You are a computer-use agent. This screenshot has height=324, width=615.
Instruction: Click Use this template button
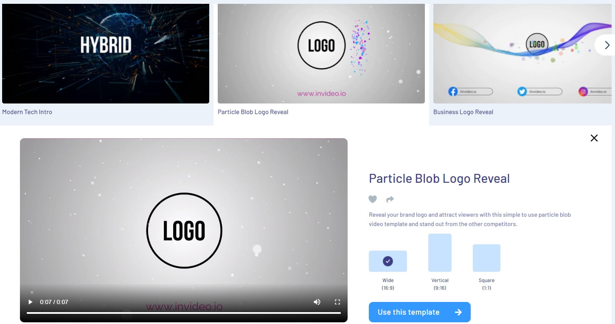pos(420,312)
